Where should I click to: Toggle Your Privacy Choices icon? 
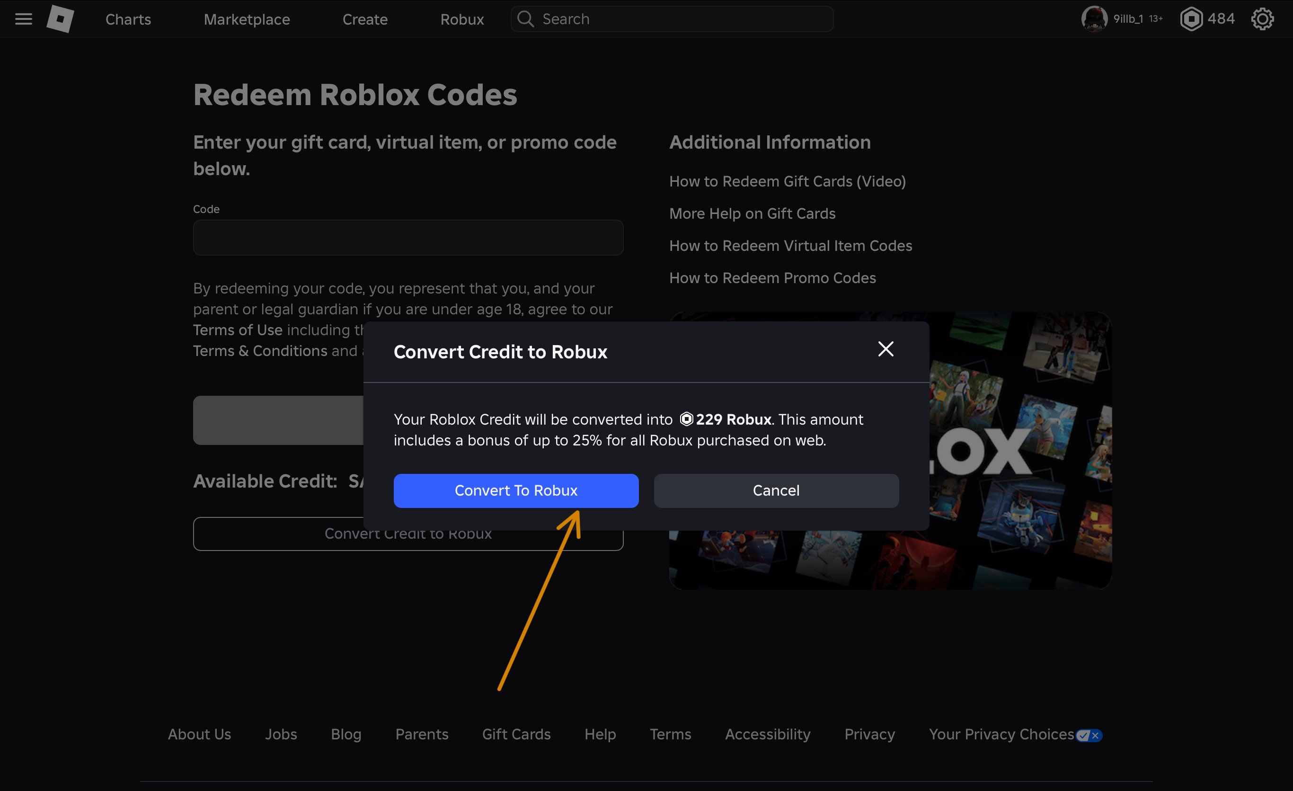click(x=1089, y=735)
